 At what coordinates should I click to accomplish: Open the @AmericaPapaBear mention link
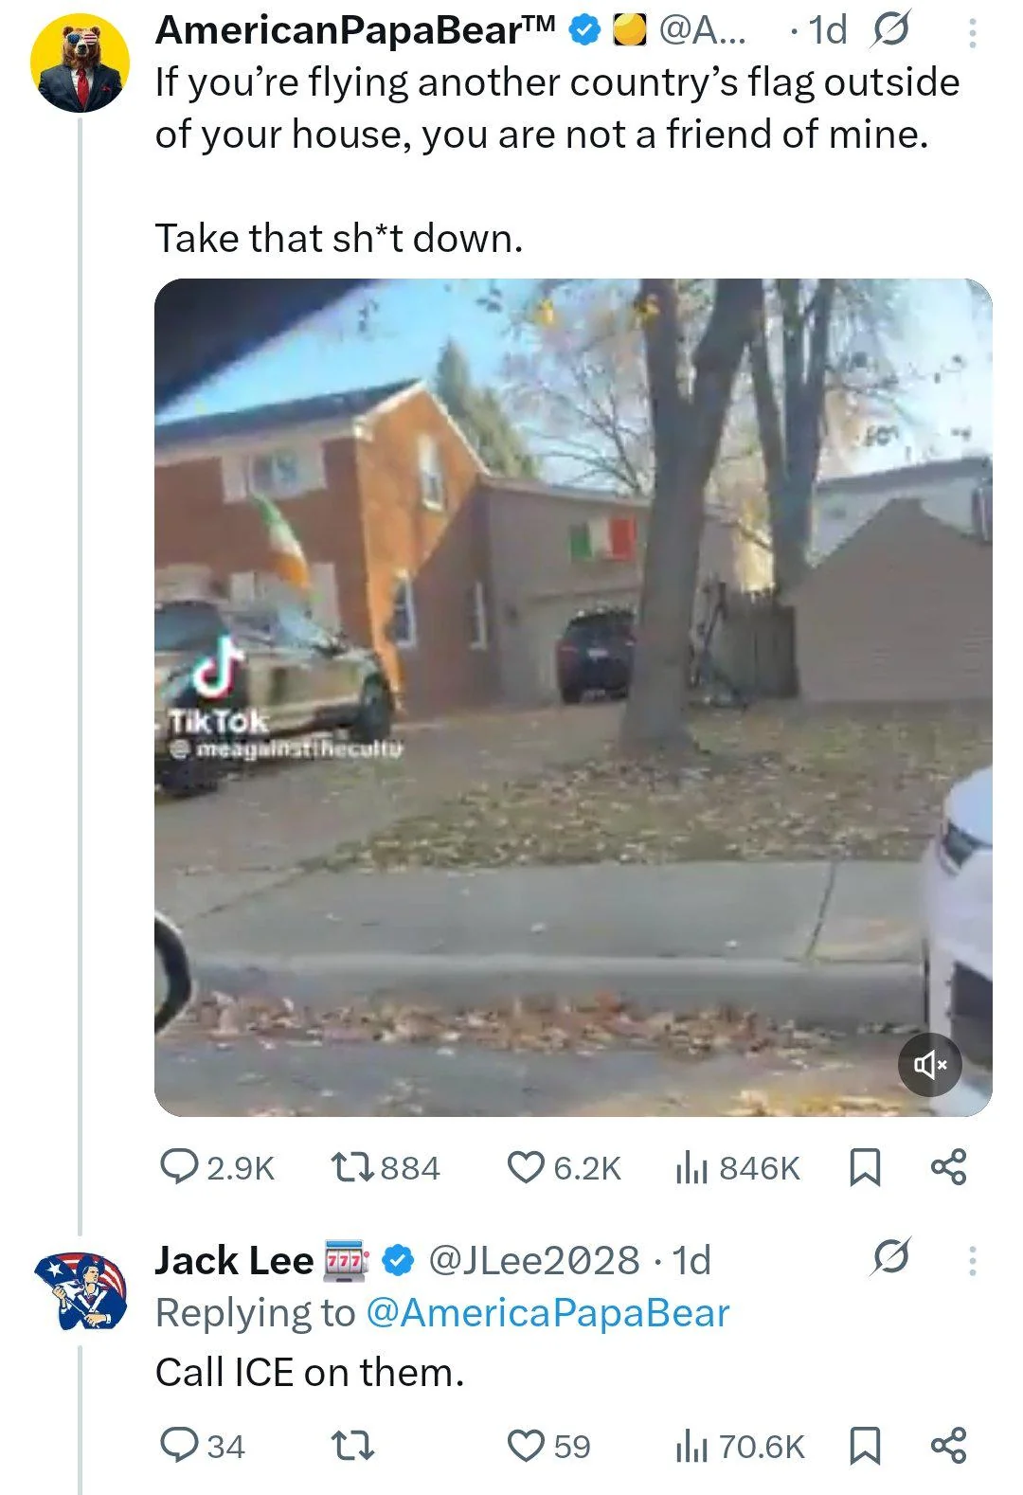coord(547,1313)
